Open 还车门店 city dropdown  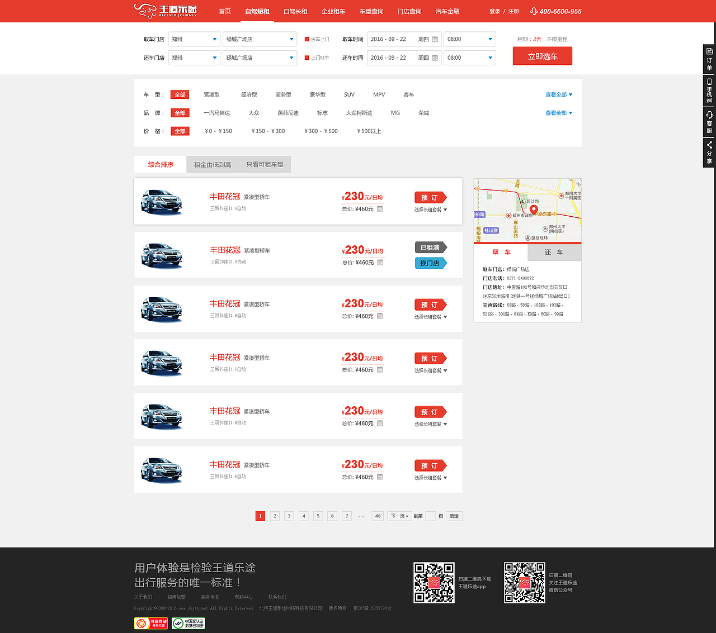[x=194, y=58]
